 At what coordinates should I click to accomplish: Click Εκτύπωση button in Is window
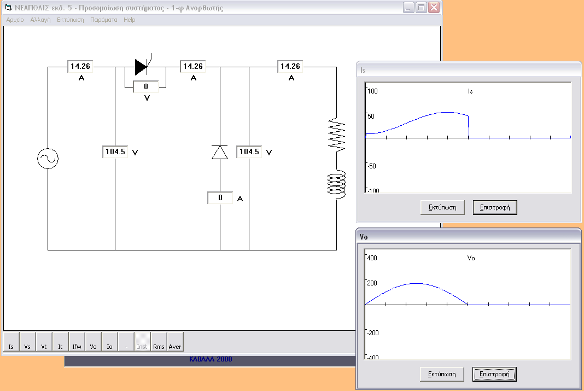[442, 207]
